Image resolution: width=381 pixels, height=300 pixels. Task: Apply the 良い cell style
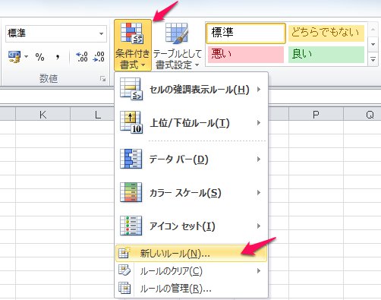pyautogui.click(x=326, y=54)
